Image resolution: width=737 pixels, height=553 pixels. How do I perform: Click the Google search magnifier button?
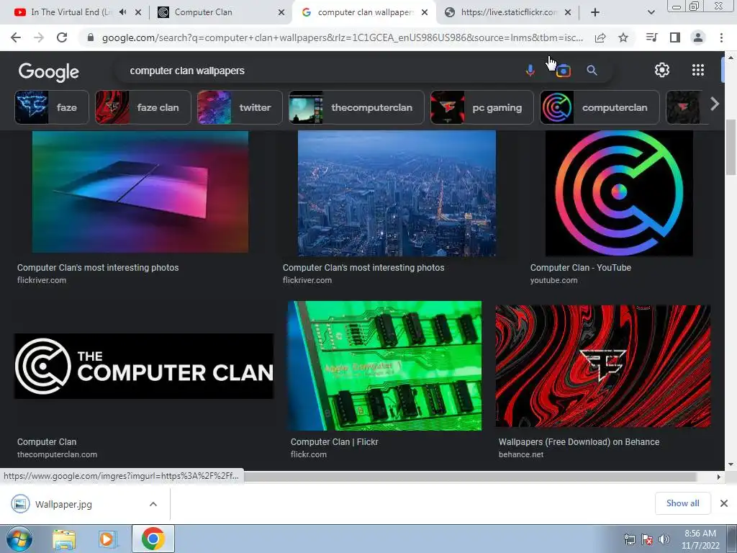[x=592, y=71]
